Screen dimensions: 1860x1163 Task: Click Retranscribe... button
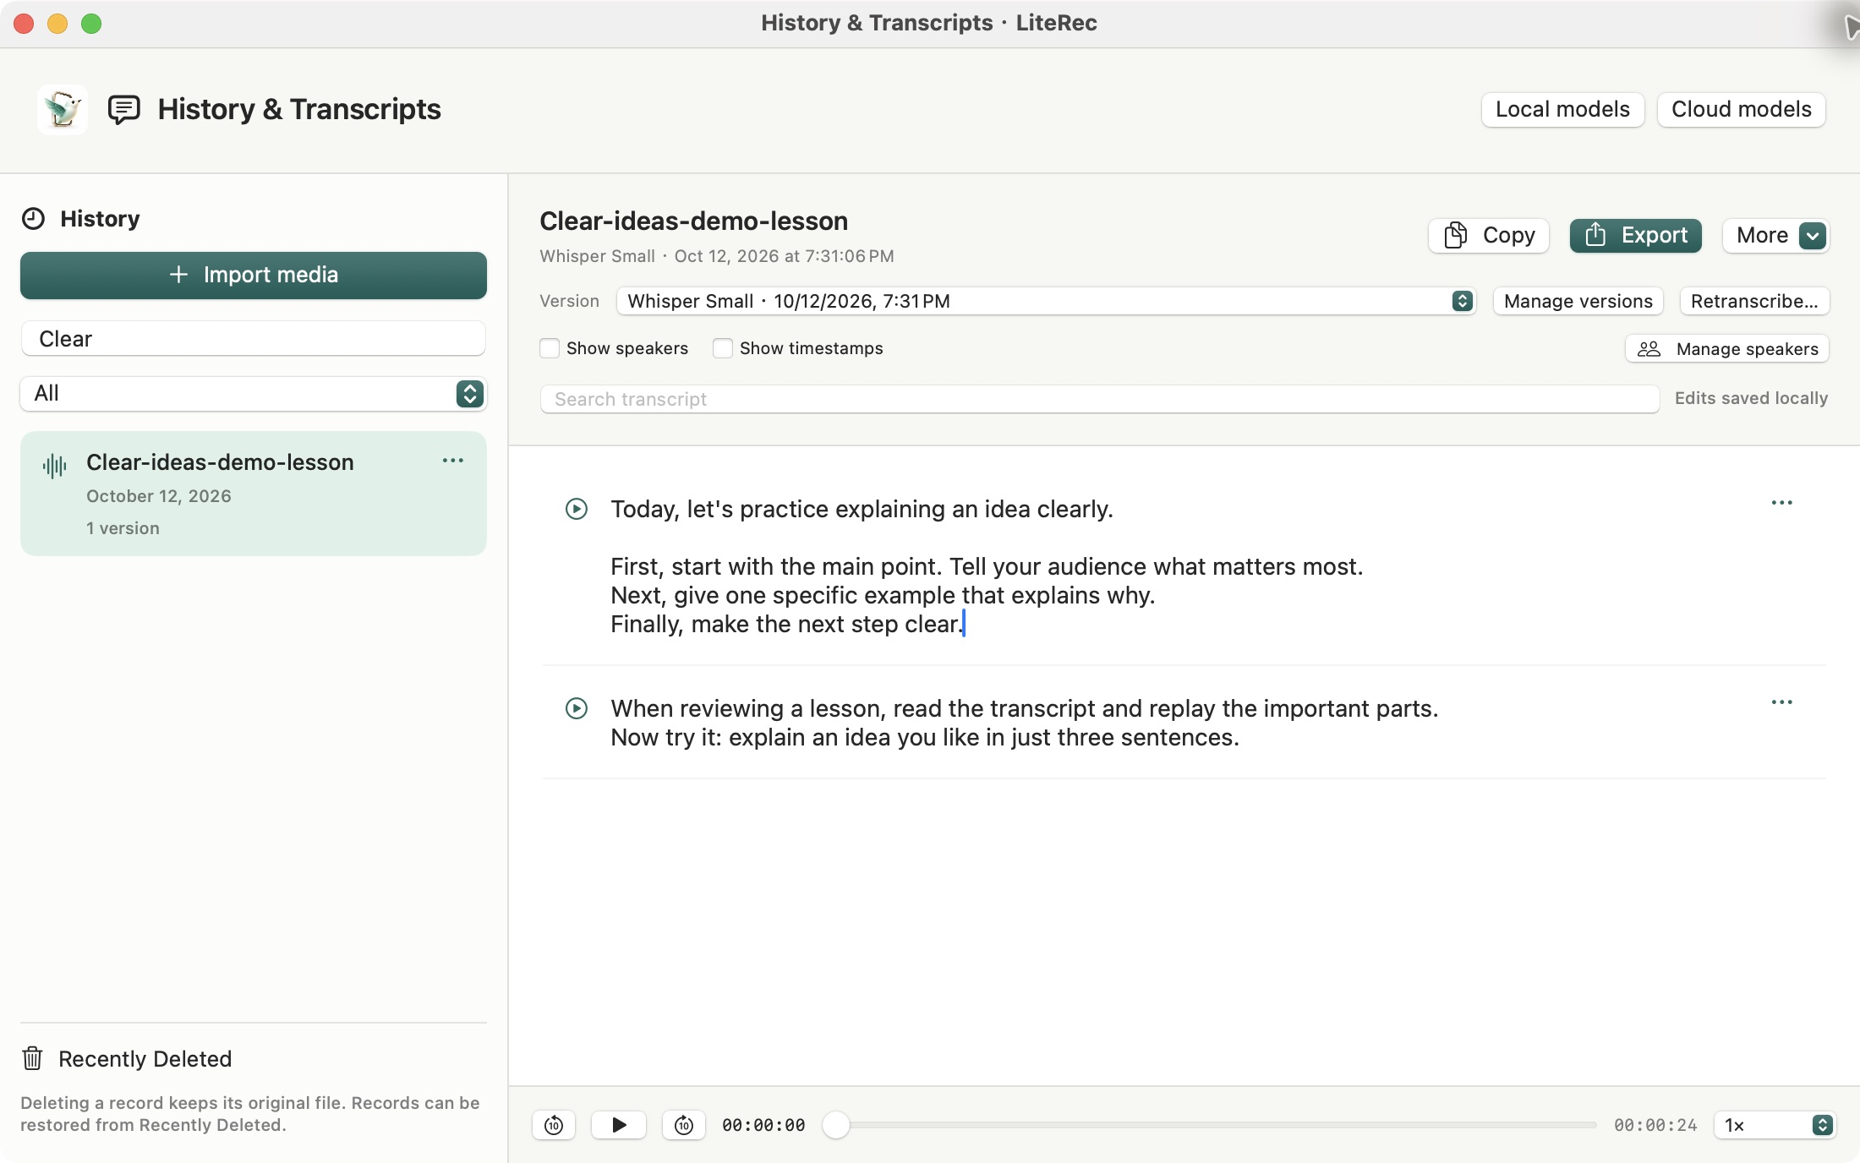[x=1754, y=301]
